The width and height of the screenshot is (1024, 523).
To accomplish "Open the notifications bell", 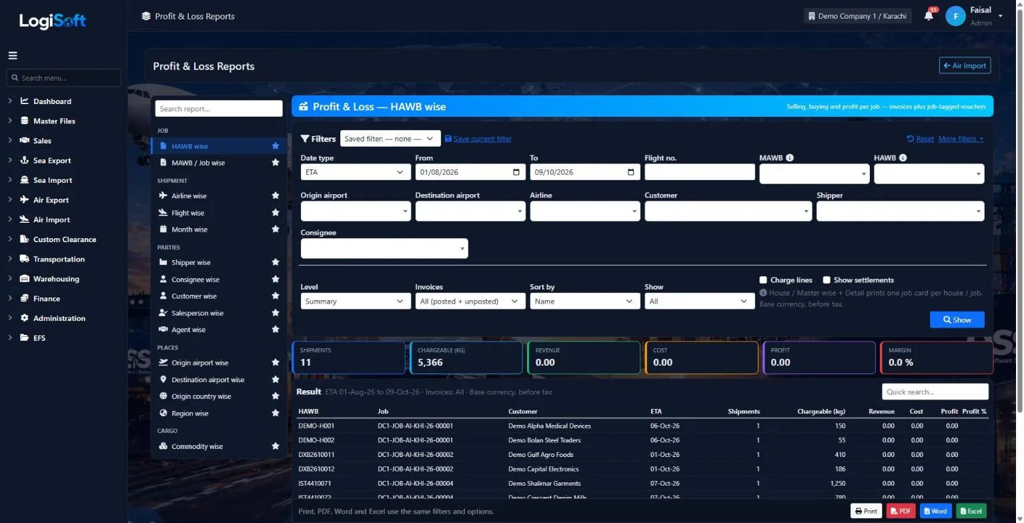I will [929, 15].
